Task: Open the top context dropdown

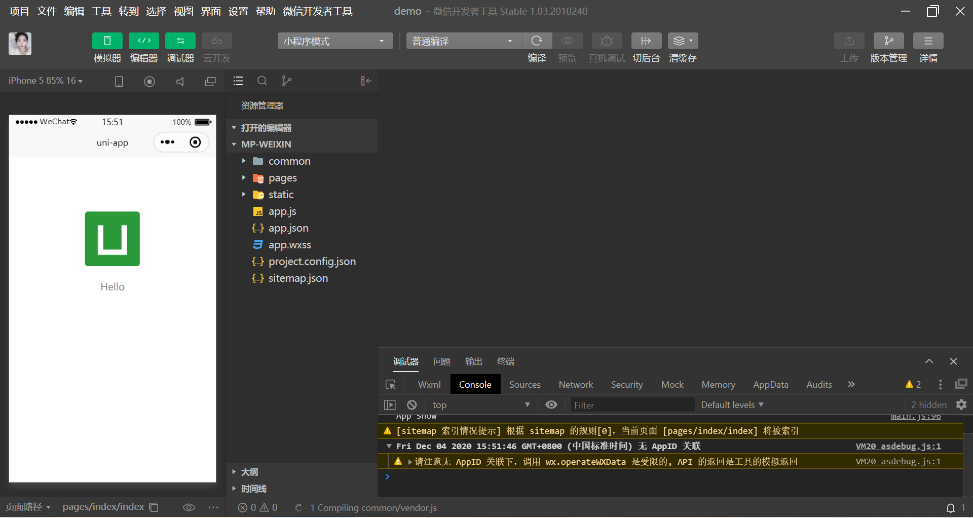Action: [x=480, y=404]
